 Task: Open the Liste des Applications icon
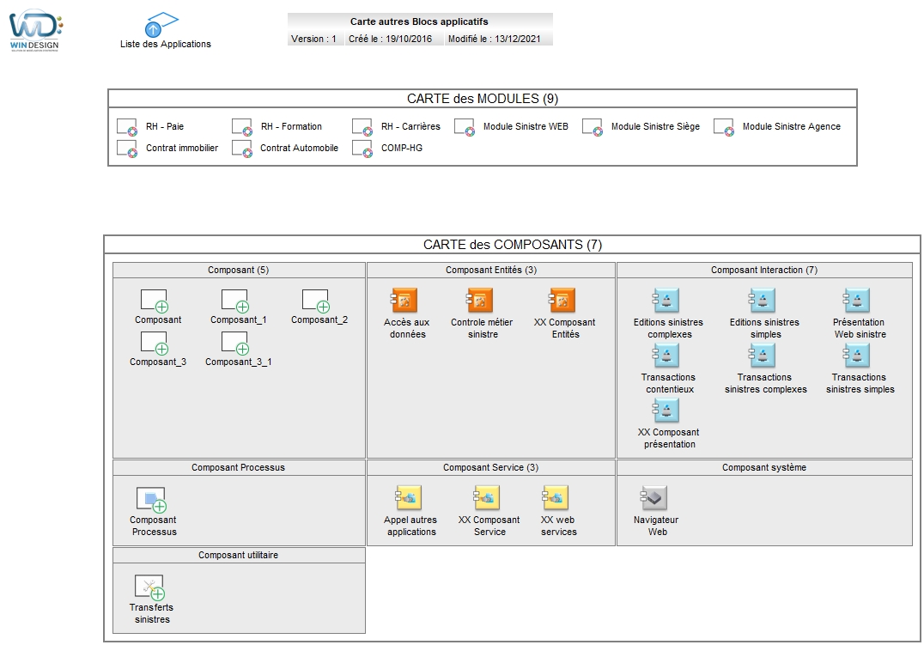[161, 25]
